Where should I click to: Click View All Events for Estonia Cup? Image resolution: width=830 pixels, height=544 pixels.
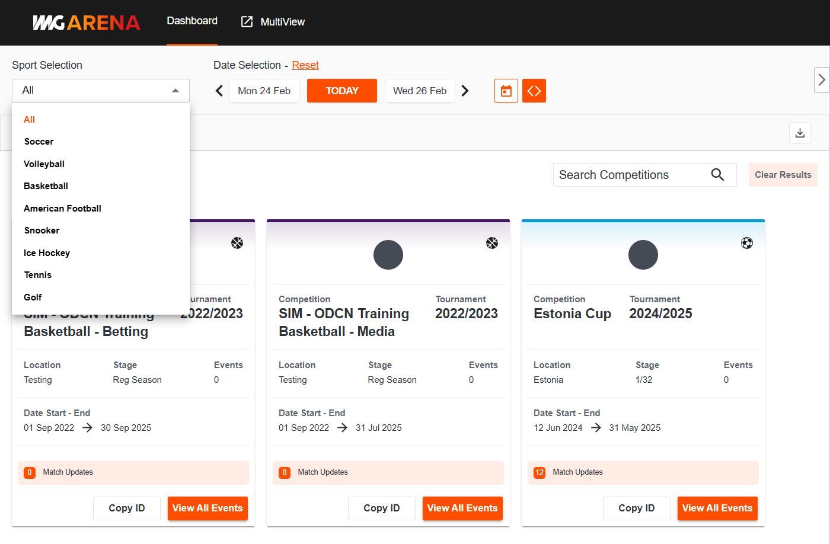click(717, 508)
